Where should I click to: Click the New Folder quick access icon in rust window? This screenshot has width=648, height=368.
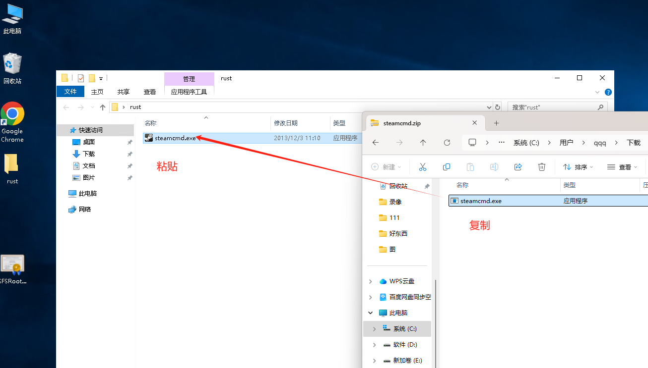click(x=92, y=78)
